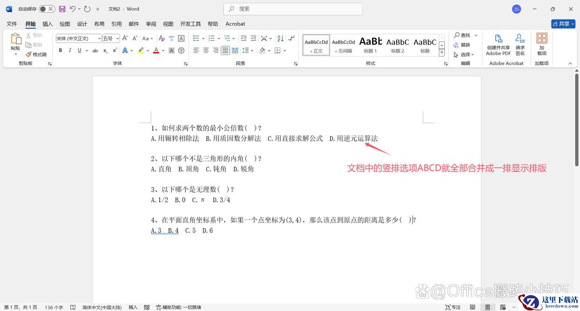Toggle bold formatting
Image resolution: width=580 pixels, height=311 pixels.
(x=60, y=50)
